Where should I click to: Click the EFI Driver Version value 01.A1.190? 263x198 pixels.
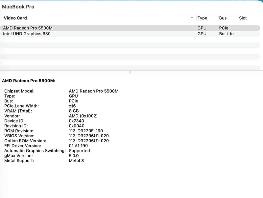click(x=78, y=146)
